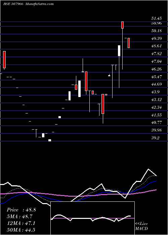Open the Live MACD inset chart
The height and width of the screenshot is (235, 168).
pos(92,218)
